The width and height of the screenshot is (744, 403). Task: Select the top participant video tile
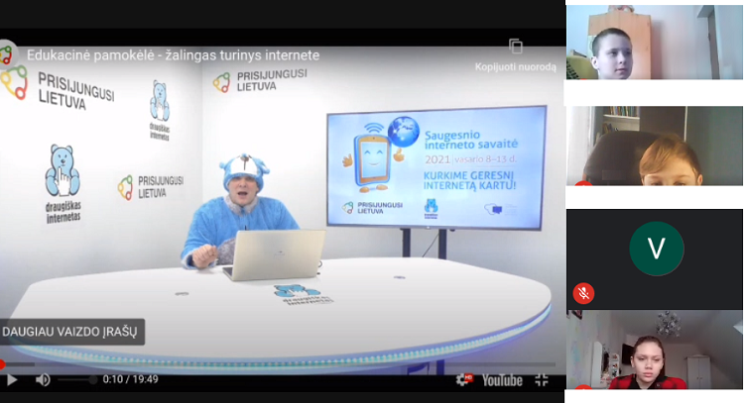click(655, 43)
